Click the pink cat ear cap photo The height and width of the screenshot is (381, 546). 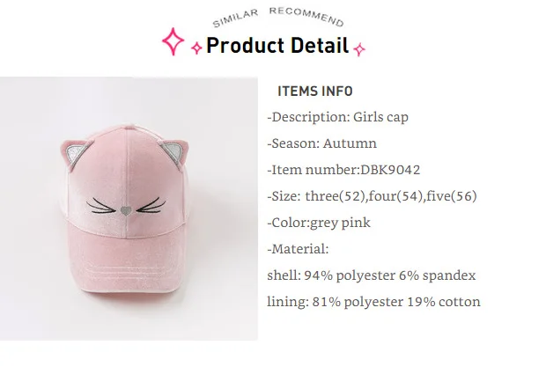129,209
